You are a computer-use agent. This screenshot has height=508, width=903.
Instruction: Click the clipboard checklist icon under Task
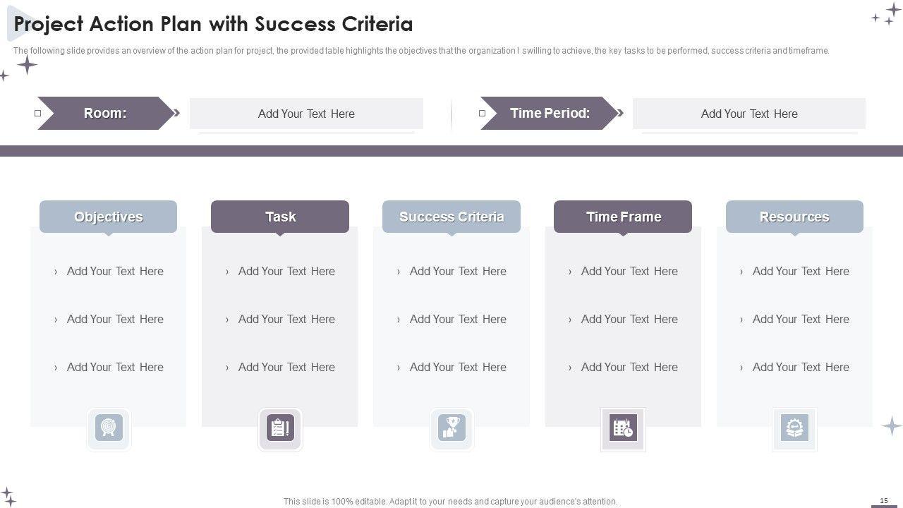[x=280, y=428]
